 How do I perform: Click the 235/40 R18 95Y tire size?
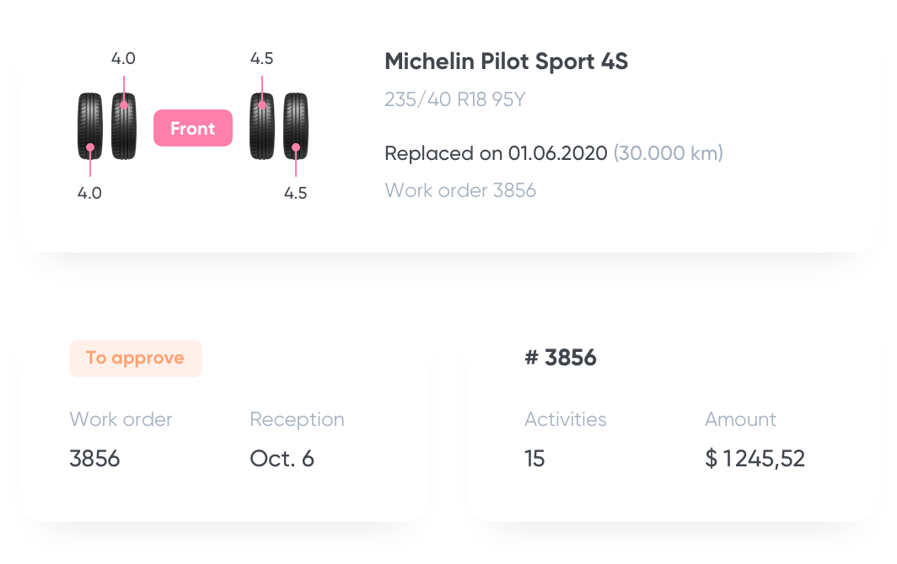(454, 99)
